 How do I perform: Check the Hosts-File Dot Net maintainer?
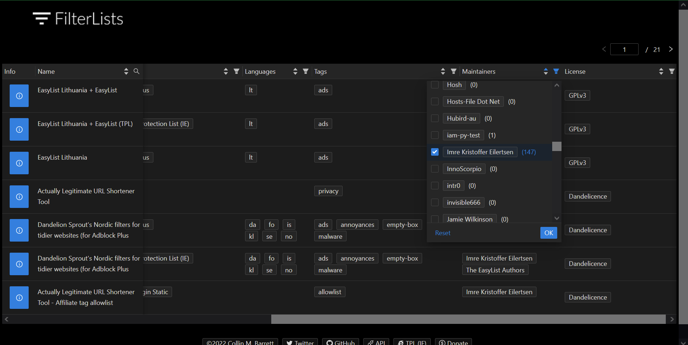pyautogui.click(x=435, y=101)
